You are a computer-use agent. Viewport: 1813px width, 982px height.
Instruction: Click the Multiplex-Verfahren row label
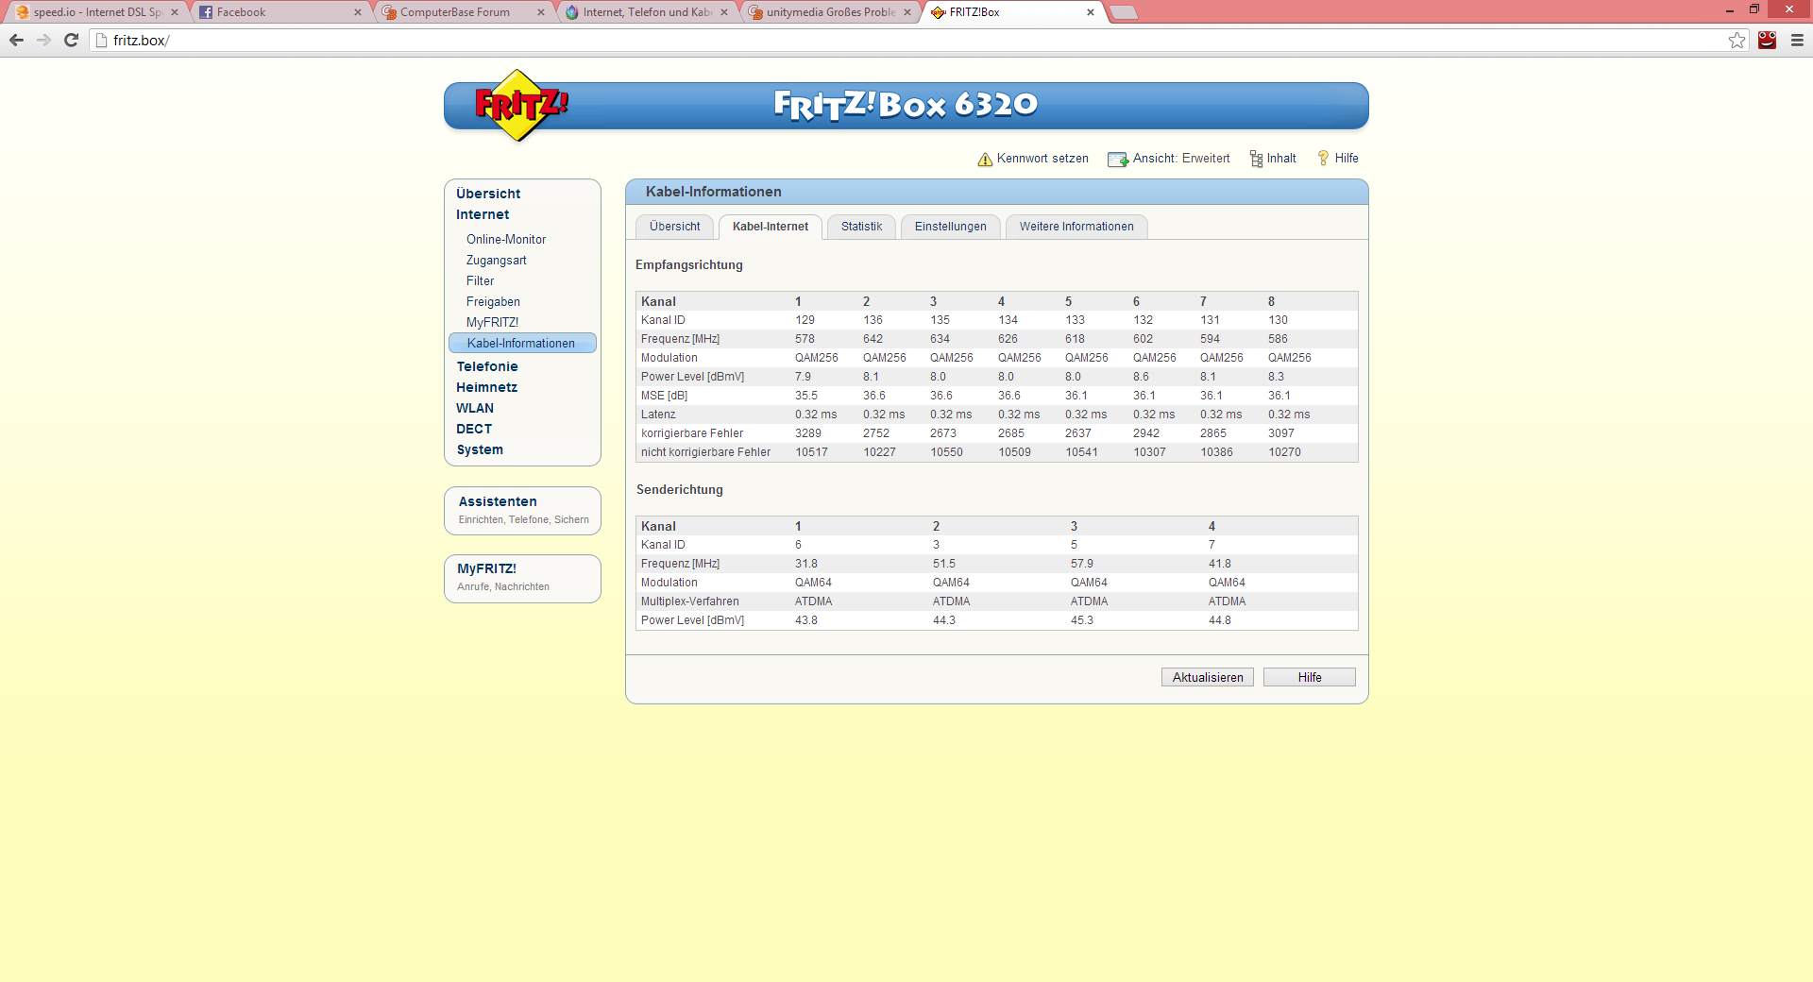[x=690, y=601]
